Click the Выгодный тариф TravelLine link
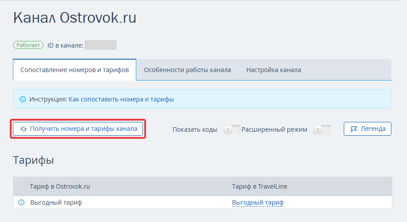The image size is (407, 222). 258,202
